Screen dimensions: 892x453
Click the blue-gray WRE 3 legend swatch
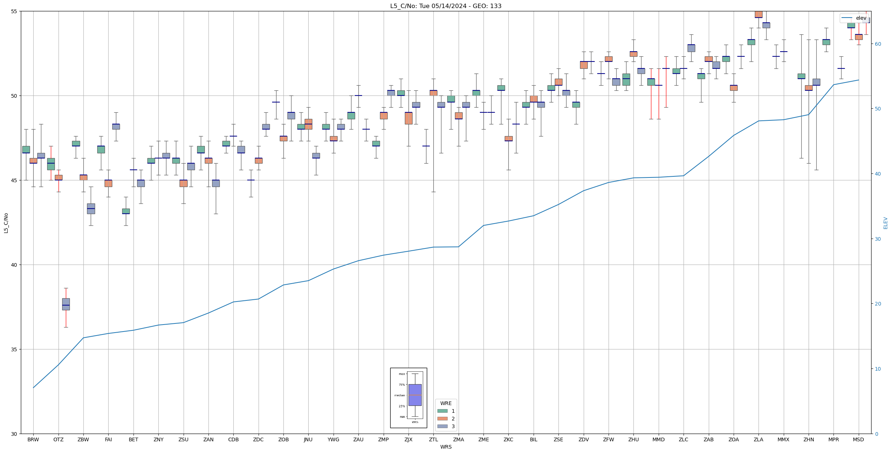[x=442, y=426]
